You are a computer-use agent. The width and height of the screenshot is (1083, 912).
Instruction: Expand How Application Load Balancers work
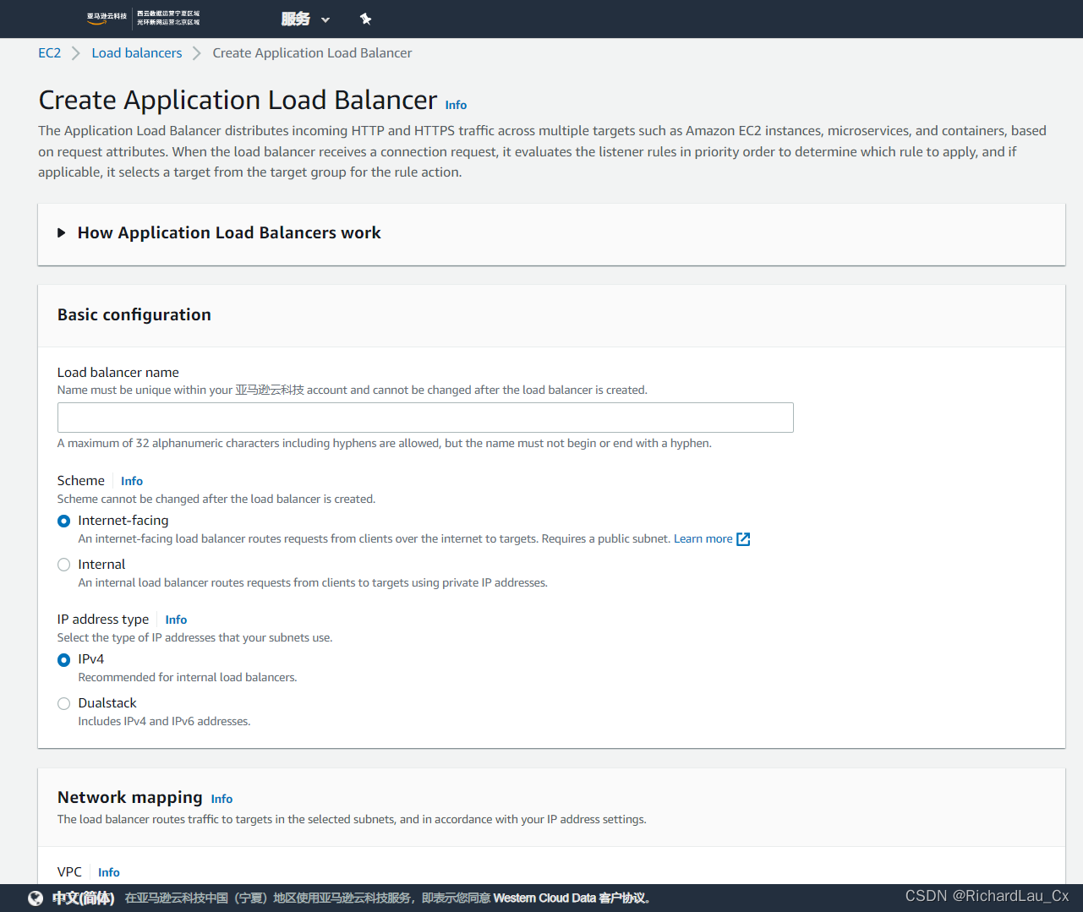pyautogui.click(x=220, y=232)
